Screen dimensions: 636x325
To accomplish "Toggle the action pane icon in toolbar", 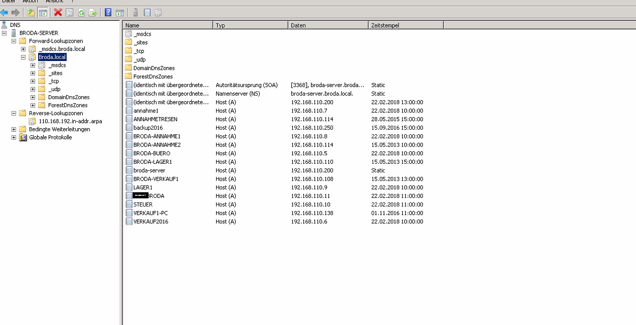I will tap(119, 12).
